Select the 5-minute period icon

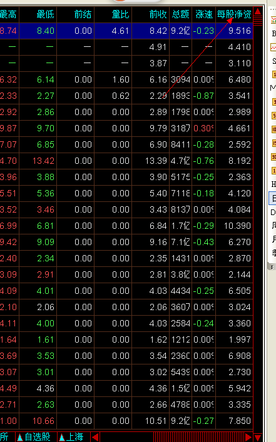(273, 116)
